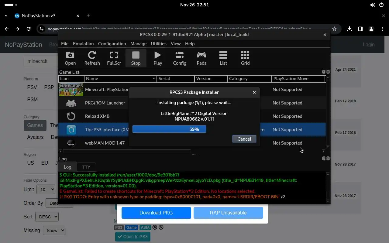The height and width of the screenshot is (243, 389).
Task: Click the 59% install progress bar
Action: point(169,129)
